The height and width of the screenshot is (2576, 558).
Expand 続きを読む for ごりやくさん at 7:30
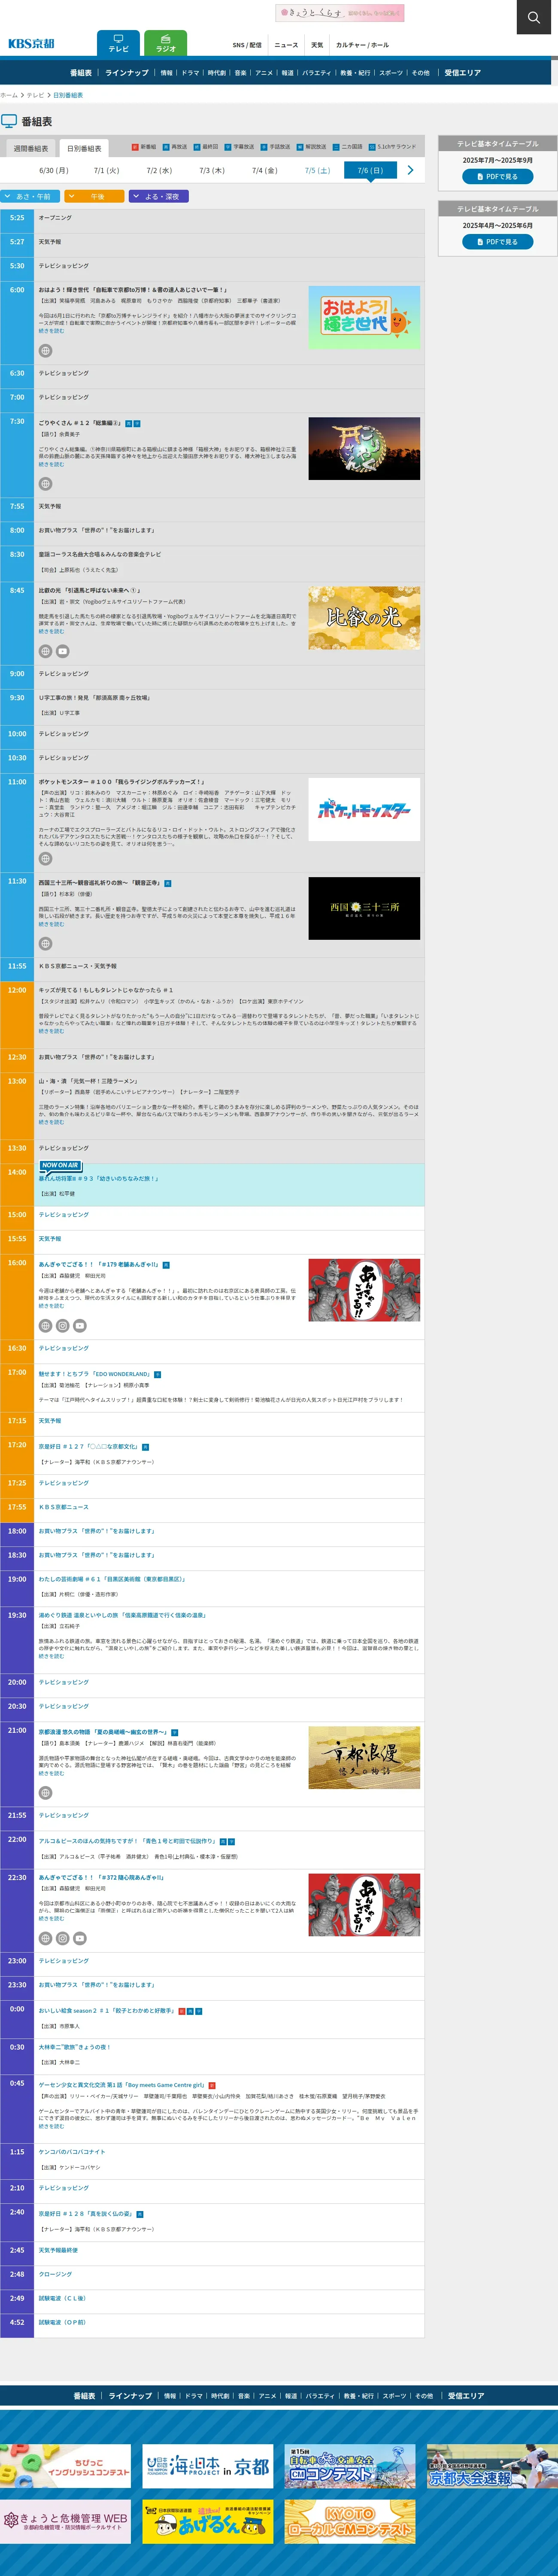point(51,464)
